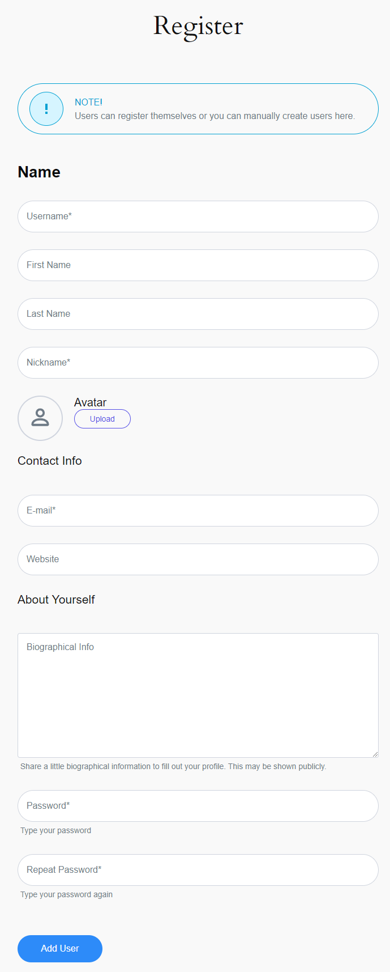This screenshot has width=390, height=972.
Task: Click the E-mail input field
Action: tap(198, 511)
